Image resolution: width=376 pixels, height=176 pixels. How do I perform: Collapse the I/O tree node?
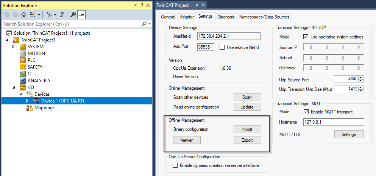click(14, 87)
